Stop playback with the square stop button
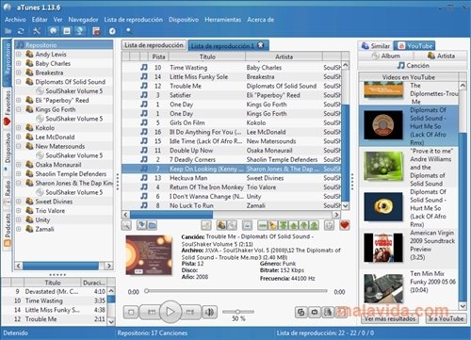 click(131, 312)
